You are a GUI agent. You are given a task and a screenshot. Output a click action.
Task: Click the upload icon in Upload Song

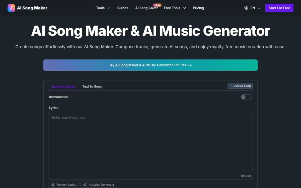[x=231, y=86]
